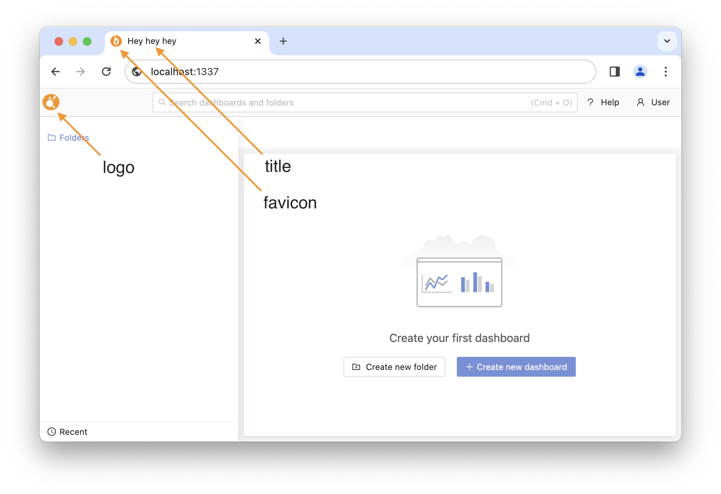Click the browser overflow menu icon
Viewport: 721px width, 494px height.
coord(666,71)
